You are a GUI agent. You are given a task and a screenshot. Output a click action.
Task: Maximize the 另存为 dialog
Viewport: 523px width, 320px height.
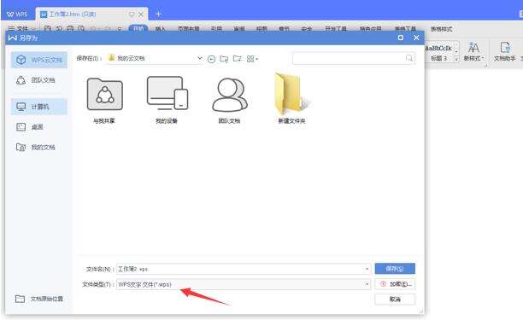click(401, 38)
